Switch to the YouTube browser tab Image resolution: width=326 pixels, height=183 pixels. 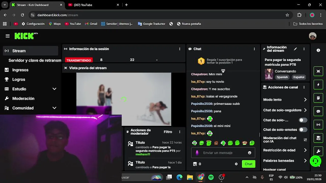click(x=93, y=5)
